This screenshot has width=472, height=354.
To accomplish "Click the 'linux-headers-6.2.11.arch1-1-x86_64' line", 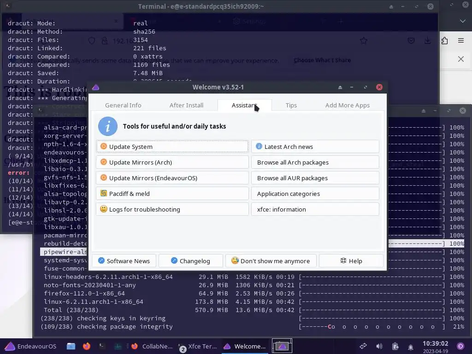I will pos(108,277).
